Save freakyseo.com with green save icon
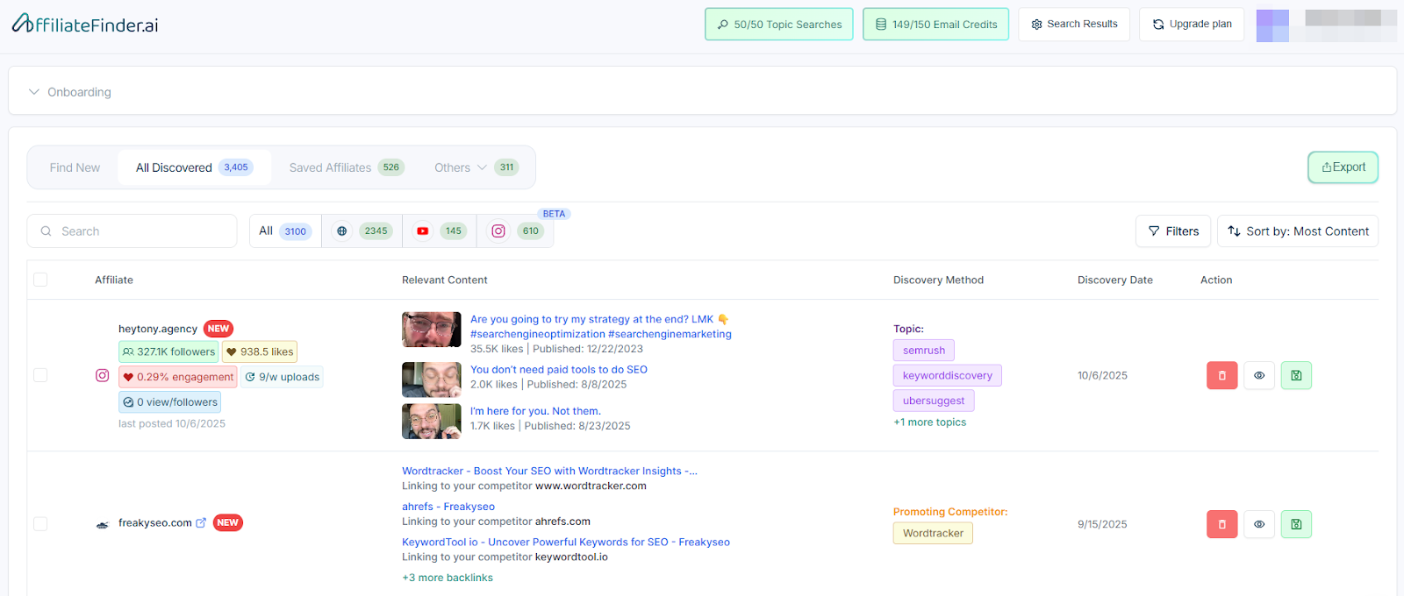Screen dimensions: 1404x596 tap(1296, 524)
